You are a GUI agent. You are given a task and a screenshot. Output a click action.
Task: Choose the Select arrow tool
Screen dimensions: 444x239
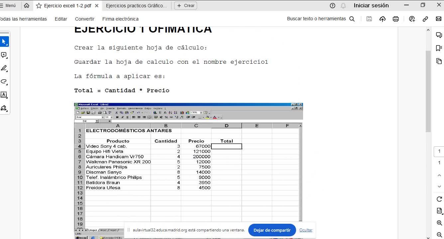pyautogui.click(x=4, y=41)
